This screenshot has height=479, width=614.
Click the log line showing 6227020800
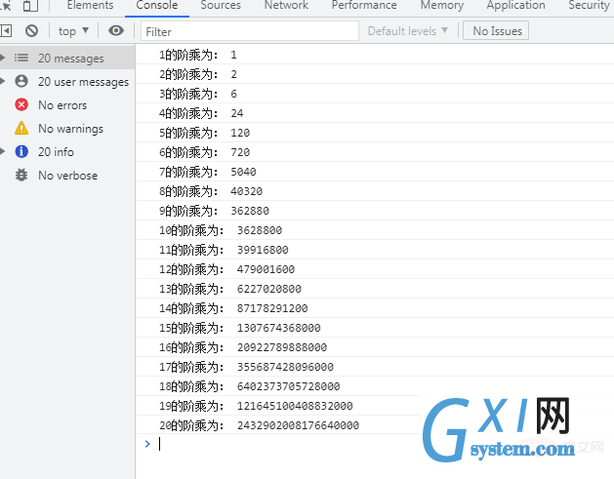tap(375, 289)
